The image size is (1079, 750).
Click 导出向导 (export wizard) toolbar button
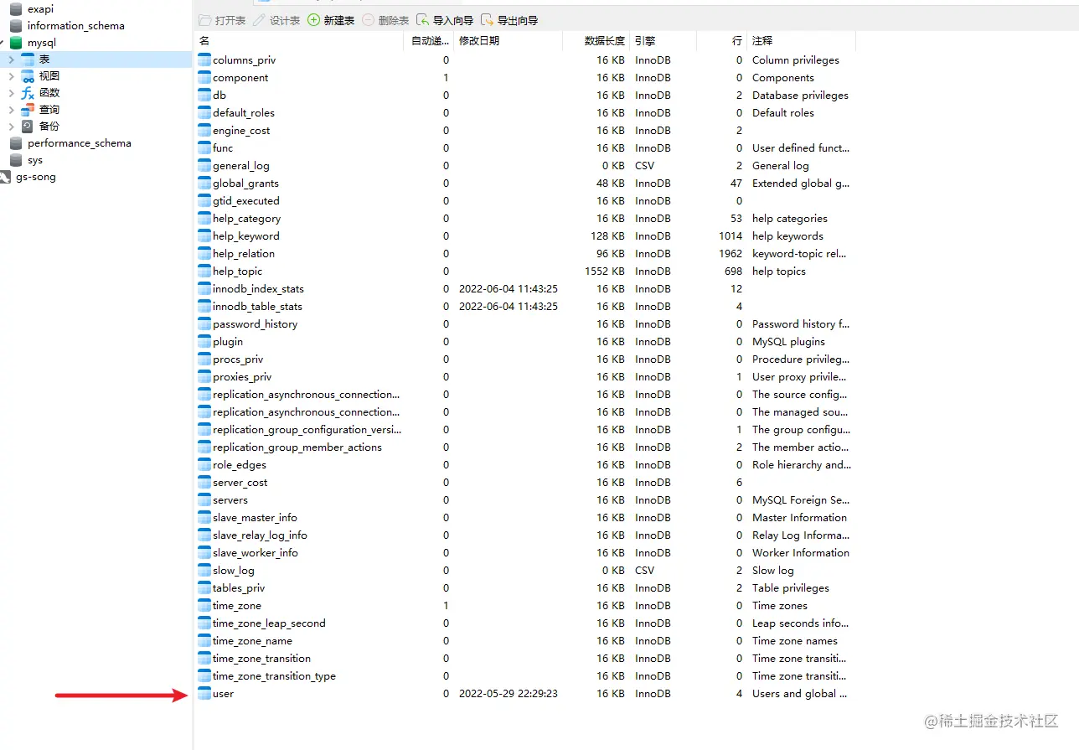(x=510, y=20)
